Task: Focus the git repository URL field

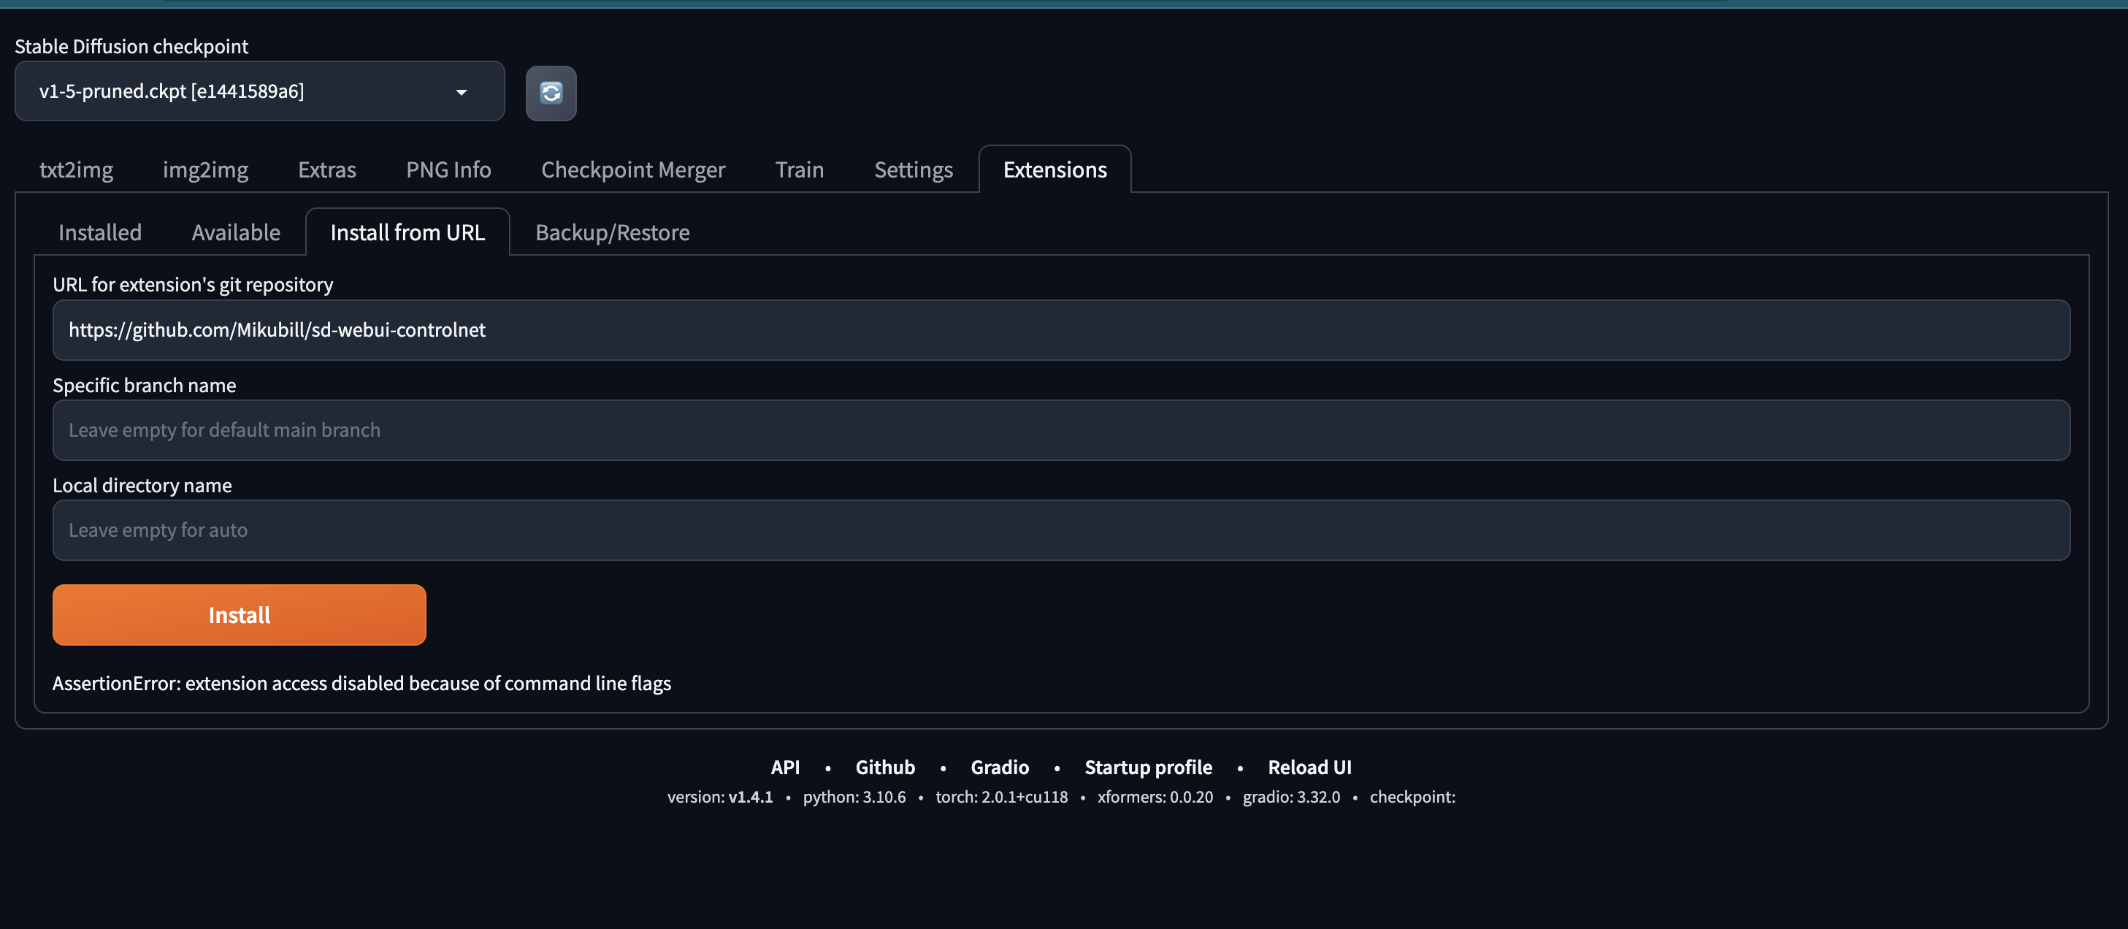Action: (1060, 330)
